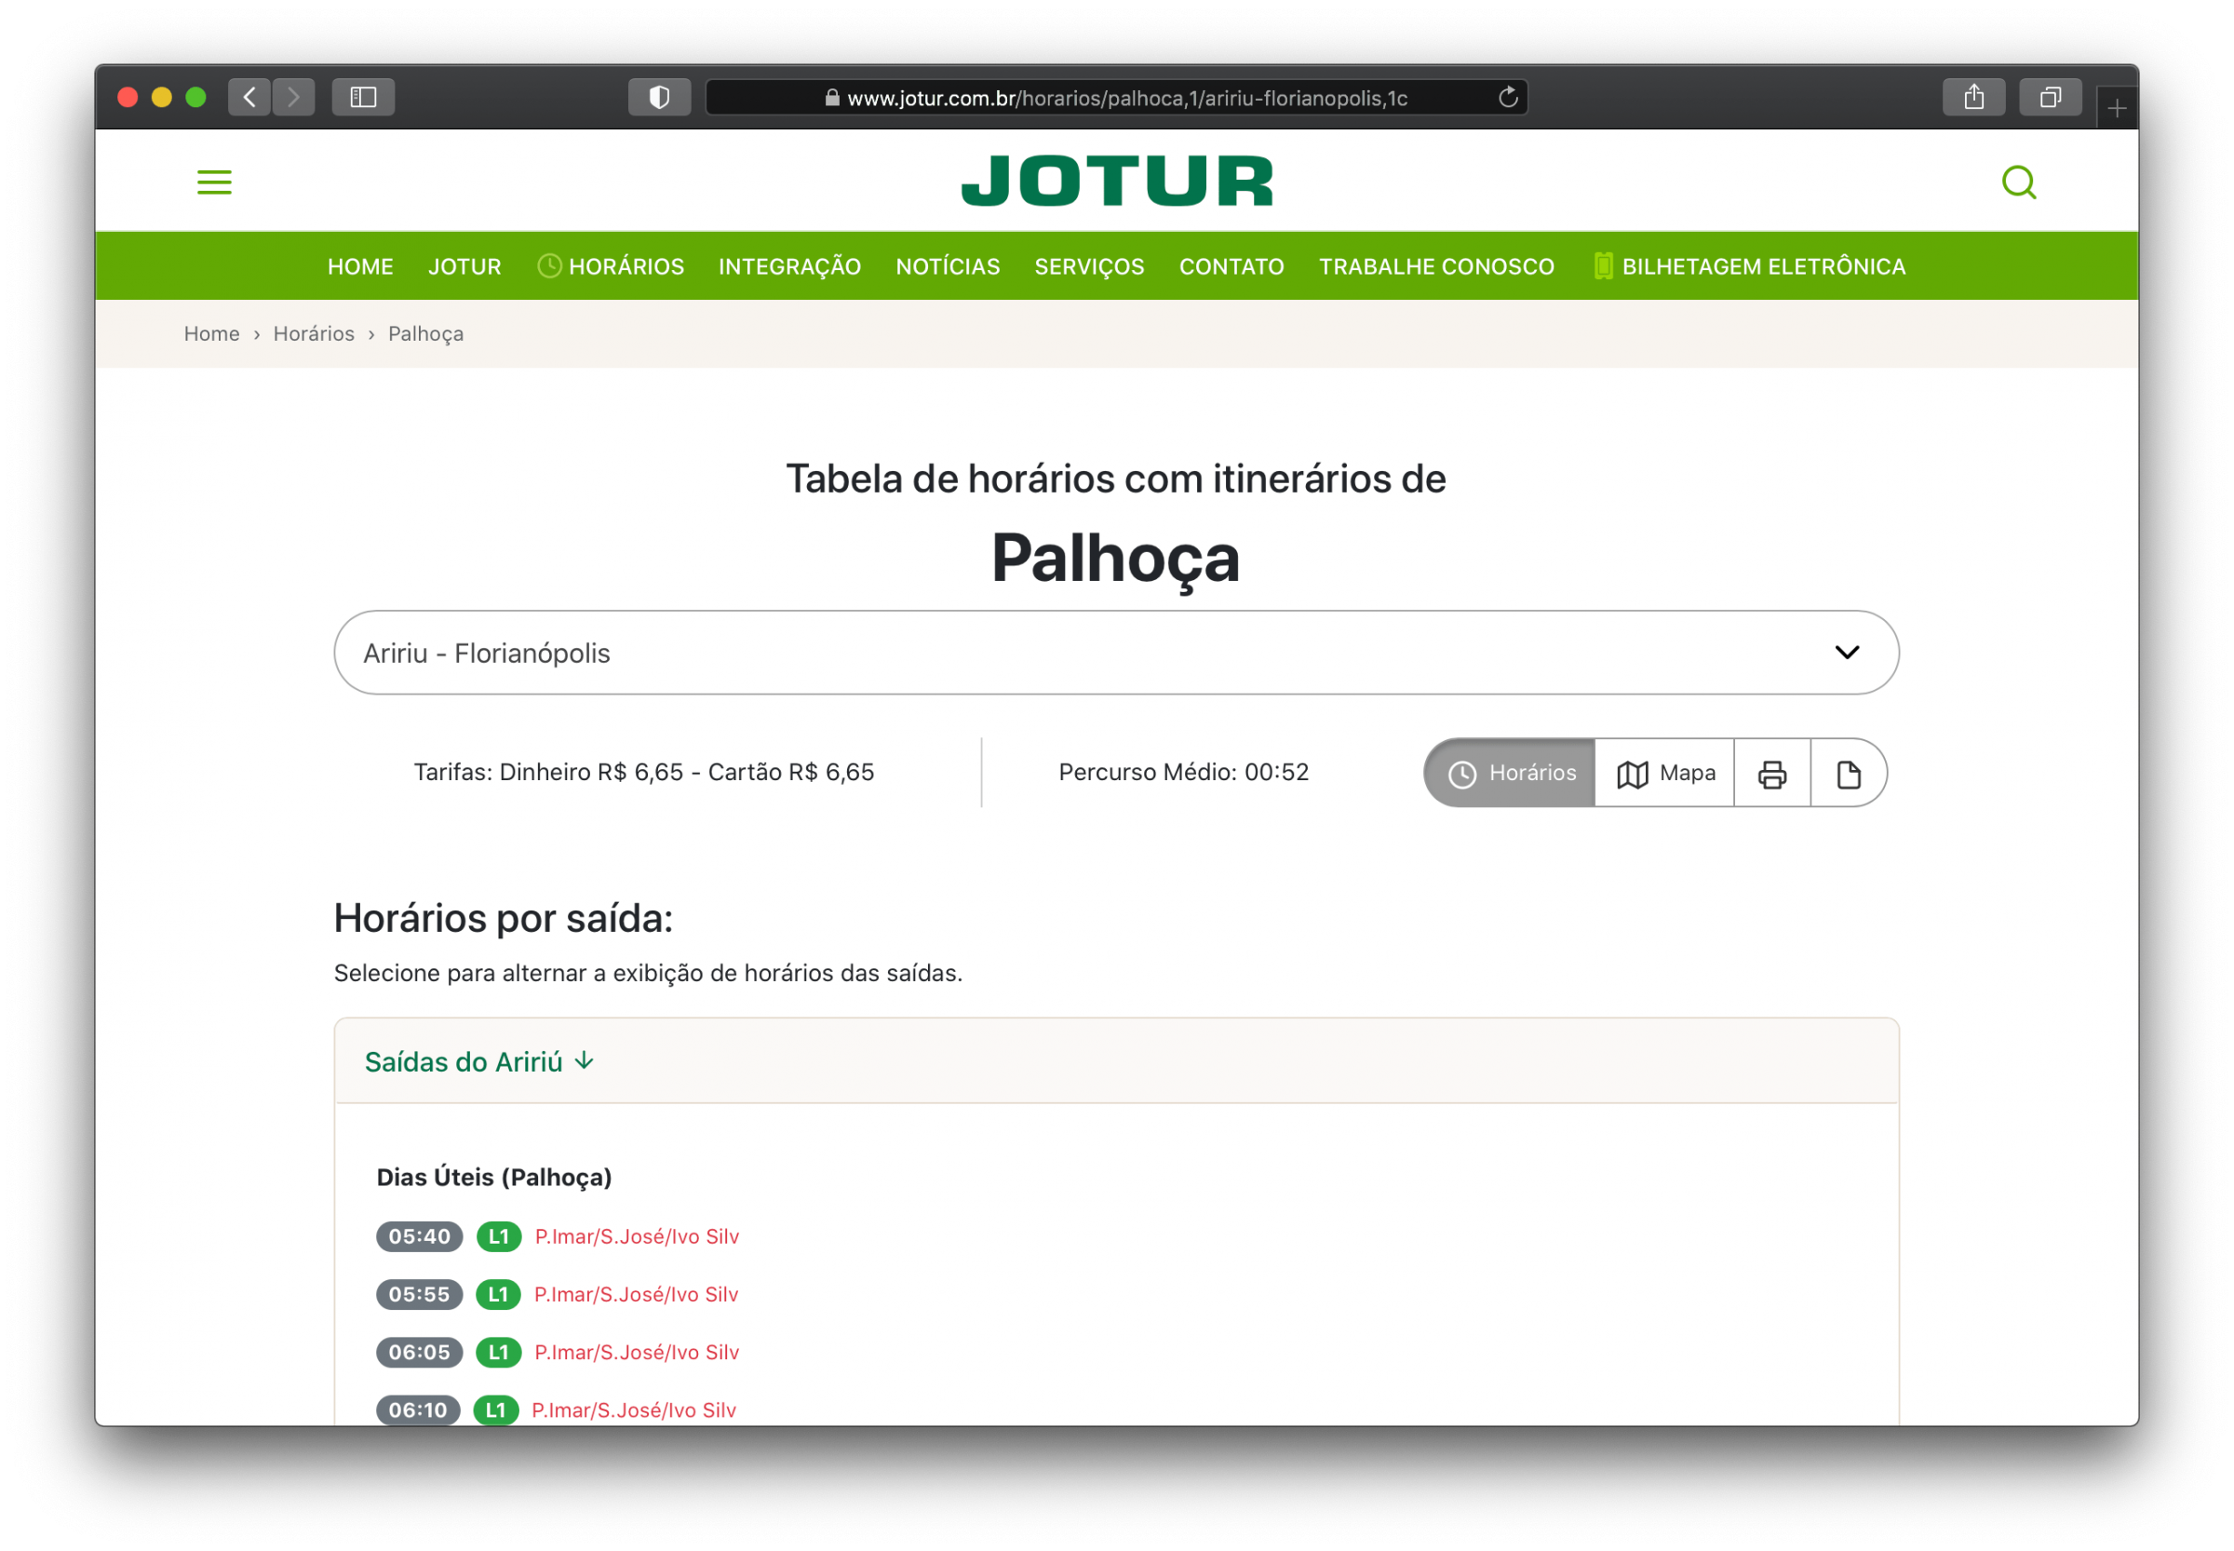Click the L1 badge beside 06:10
The height and width of the screenshot is (1551, 2234).
(x=495, y=1410)
